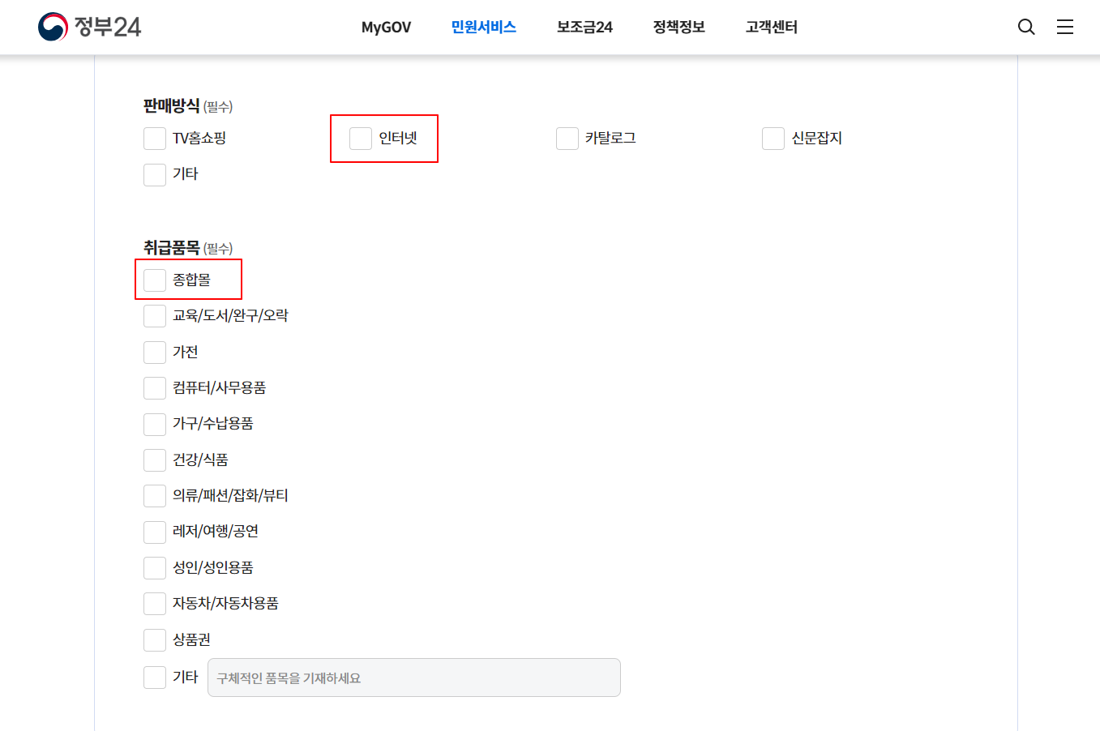Screen dimensions: 1100x731
Task: Check 기타 under 취급품목
Action: point(155,678)
